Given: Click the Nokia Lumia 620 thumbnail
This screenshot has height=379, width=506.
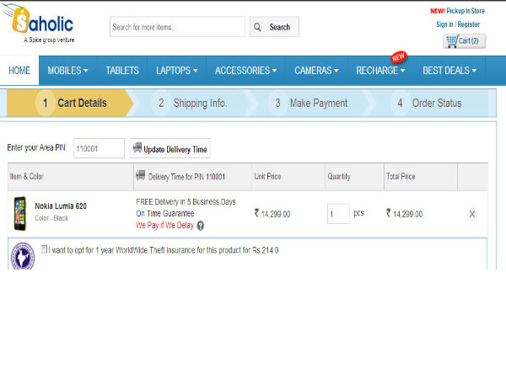Looking at the screenshot, I should [x=20, y=212].
